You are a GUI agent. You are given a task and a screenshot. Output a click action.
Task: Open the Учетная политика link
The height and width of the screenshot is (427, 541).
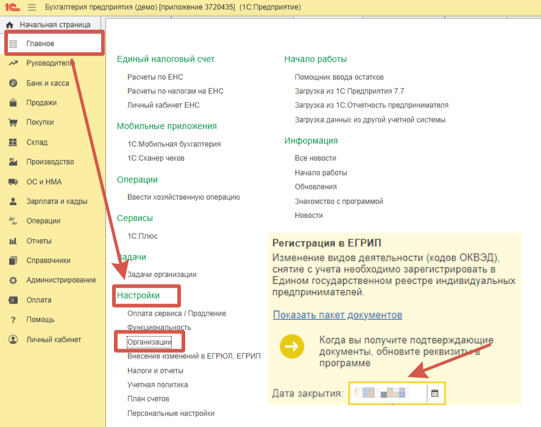point(158,384)
